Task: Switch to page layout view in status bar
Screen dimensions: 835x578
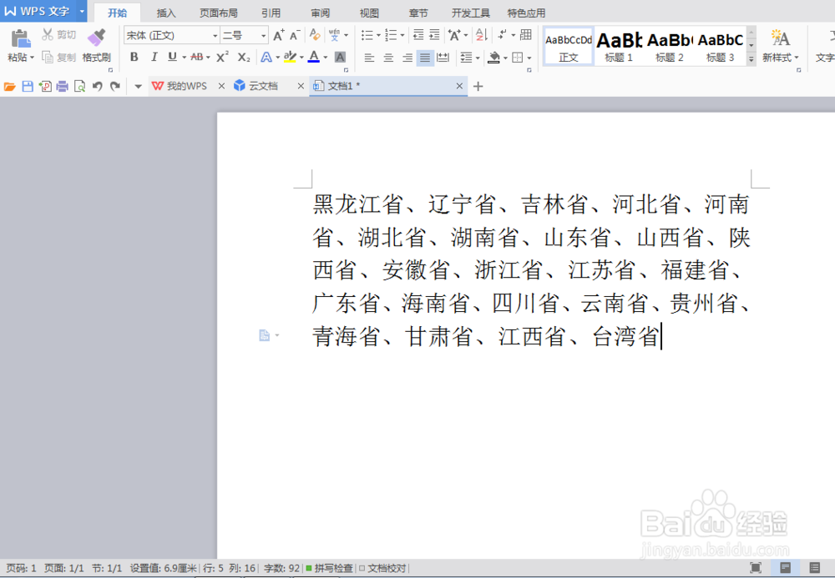Action: pos(786,567)
